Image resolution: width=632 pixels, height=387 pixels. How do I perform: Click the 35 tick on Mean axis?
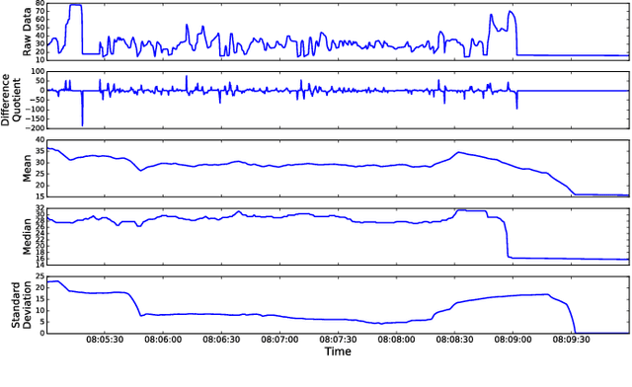39,151
